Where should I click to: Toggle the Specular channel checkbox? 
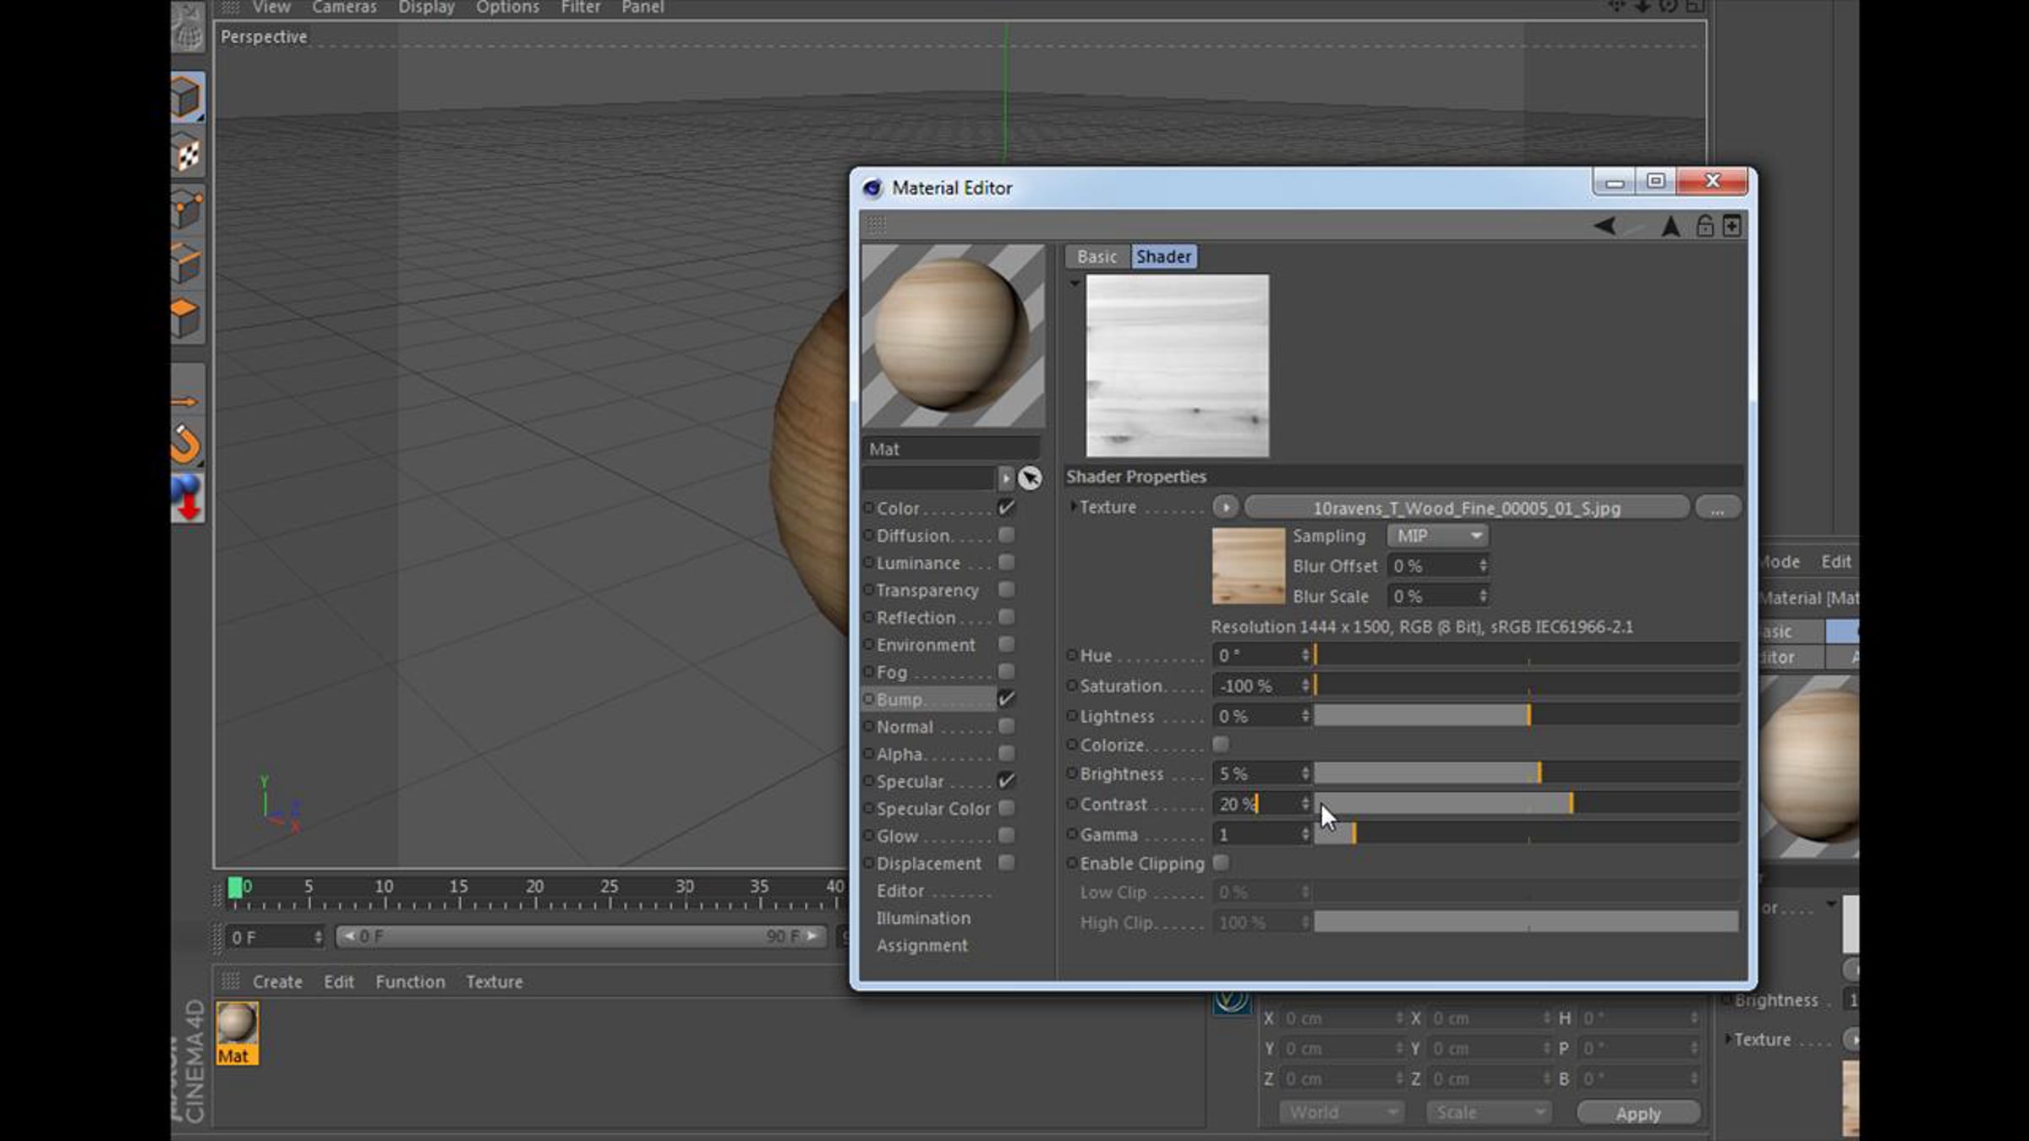tap(1006, 781)
